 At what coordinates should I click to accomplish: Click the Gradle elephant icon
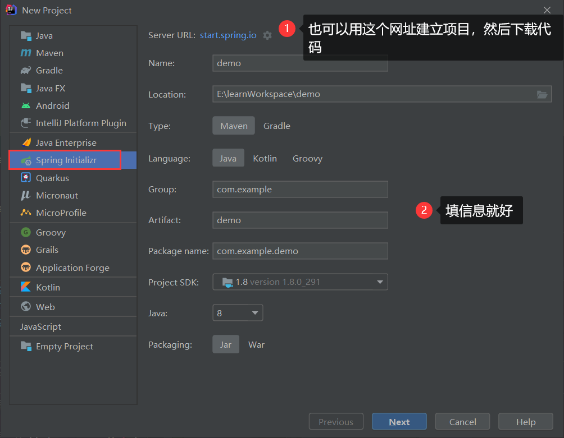(x=26, y=70)
